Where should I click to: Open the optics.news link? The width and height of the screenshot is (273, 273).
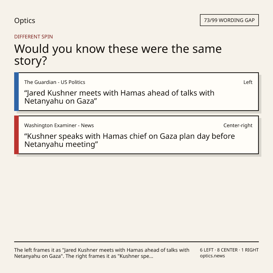coord(212,256)
